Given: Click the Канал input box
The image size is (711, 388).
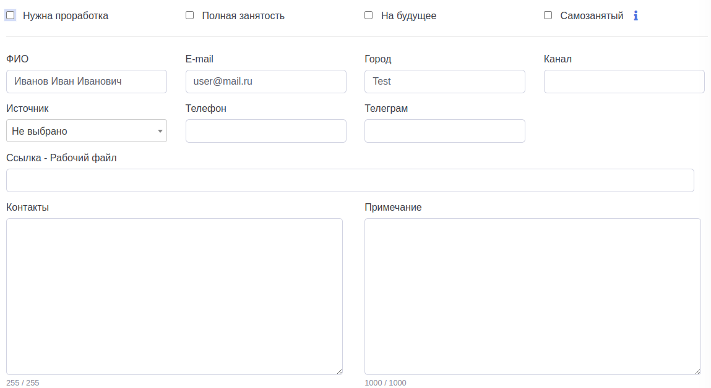Looking at the screenshot, I should (624, 82).
